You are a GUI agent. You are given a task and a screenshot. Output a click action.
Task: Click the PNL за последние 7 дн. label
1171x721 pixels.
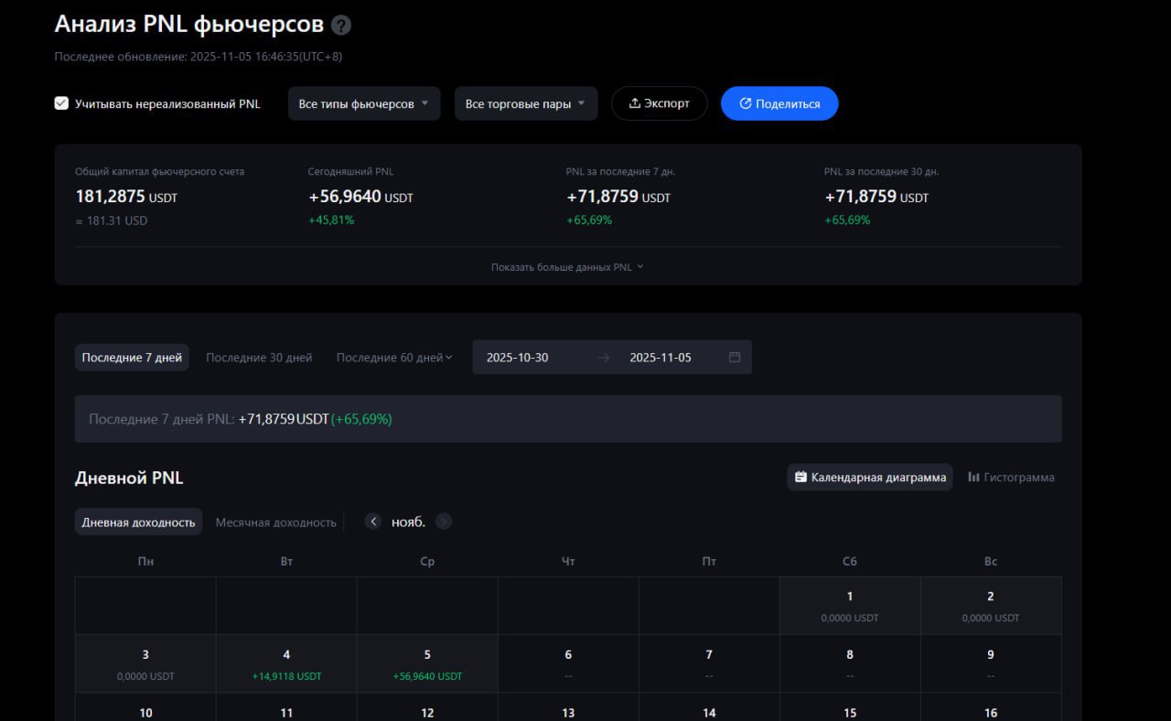[x=621, y=171]
